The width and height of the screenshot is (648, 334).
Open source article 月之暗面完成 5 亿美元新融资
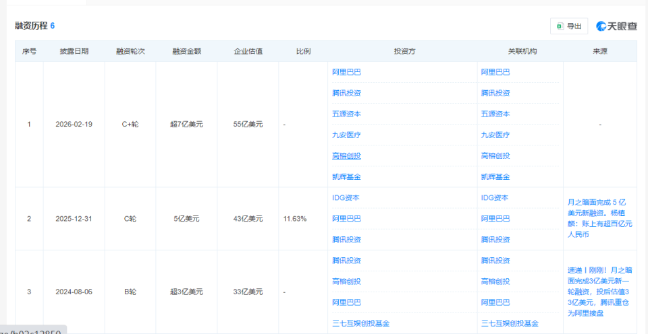(599, 219)
